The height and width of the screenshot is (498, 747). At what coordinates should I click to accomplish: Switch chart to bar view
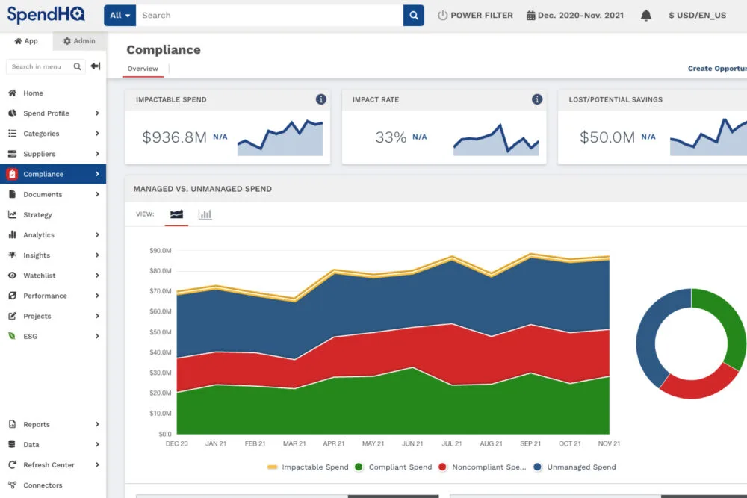tap(205, 214)
